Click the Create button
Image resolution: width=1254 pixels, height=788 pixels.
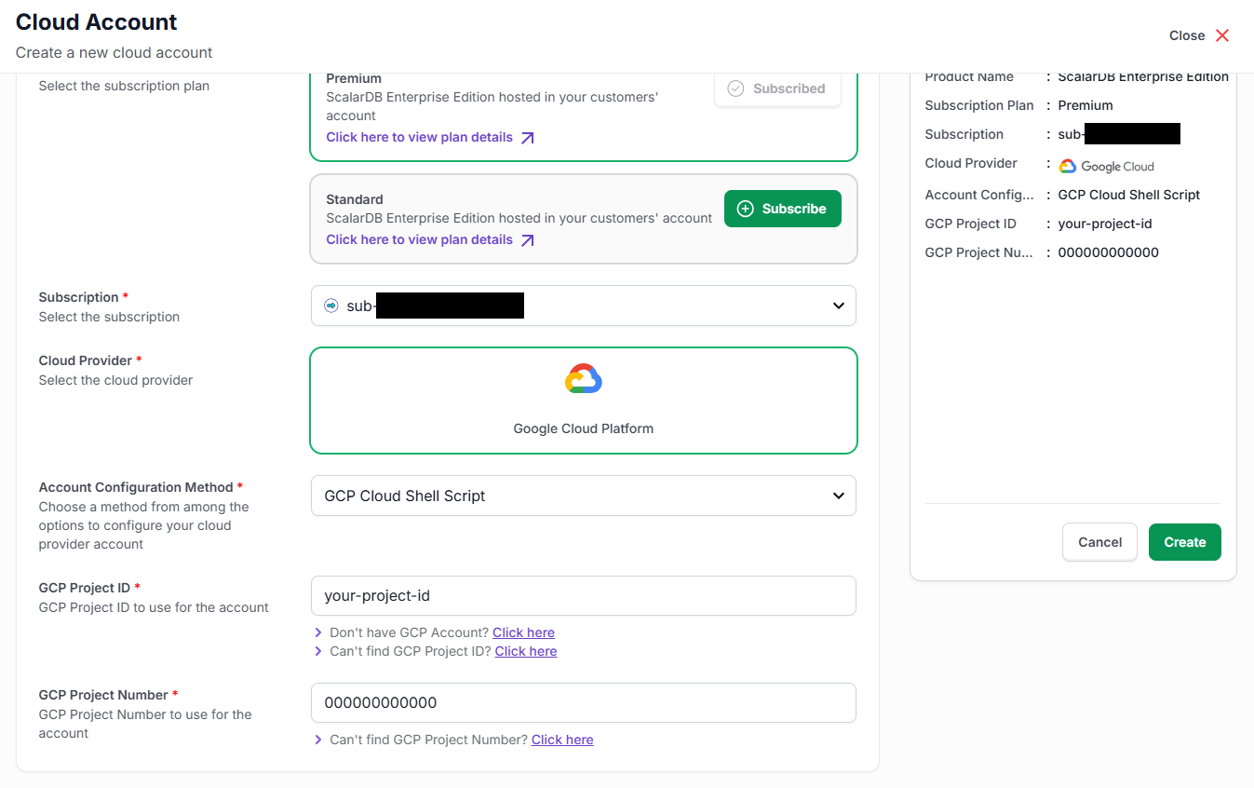(x=1184, y=542)
